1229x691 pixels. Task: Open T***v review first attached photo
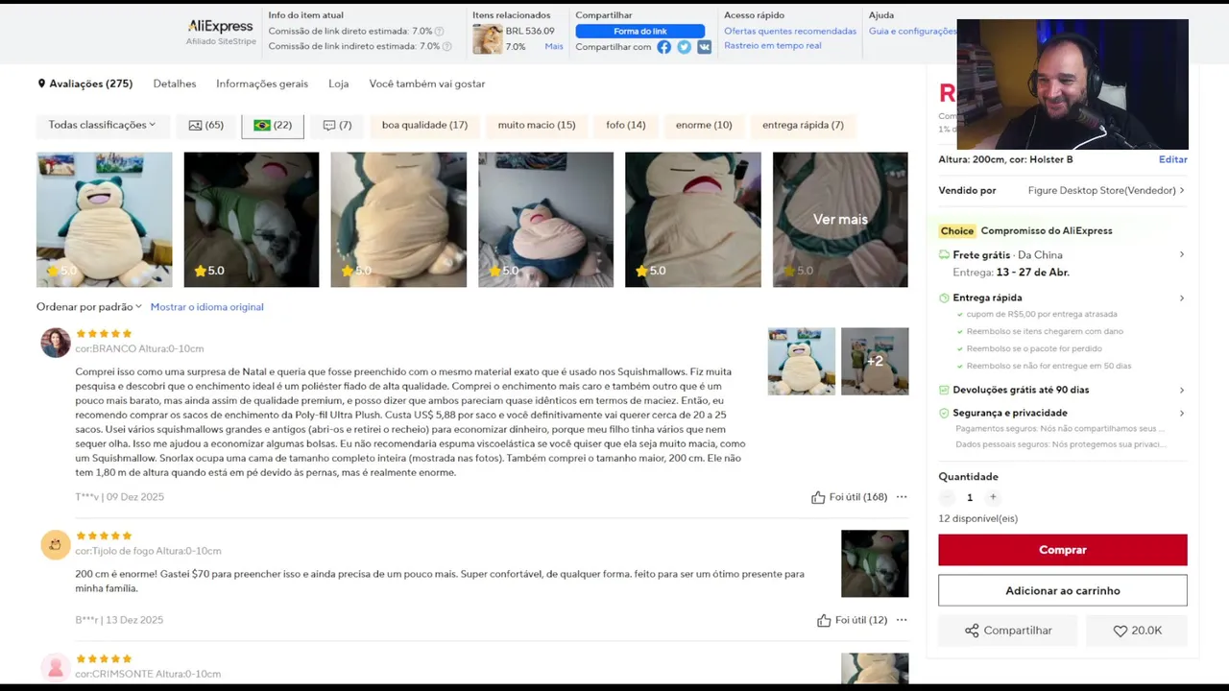pyautogui.click(x=802, y=362)
